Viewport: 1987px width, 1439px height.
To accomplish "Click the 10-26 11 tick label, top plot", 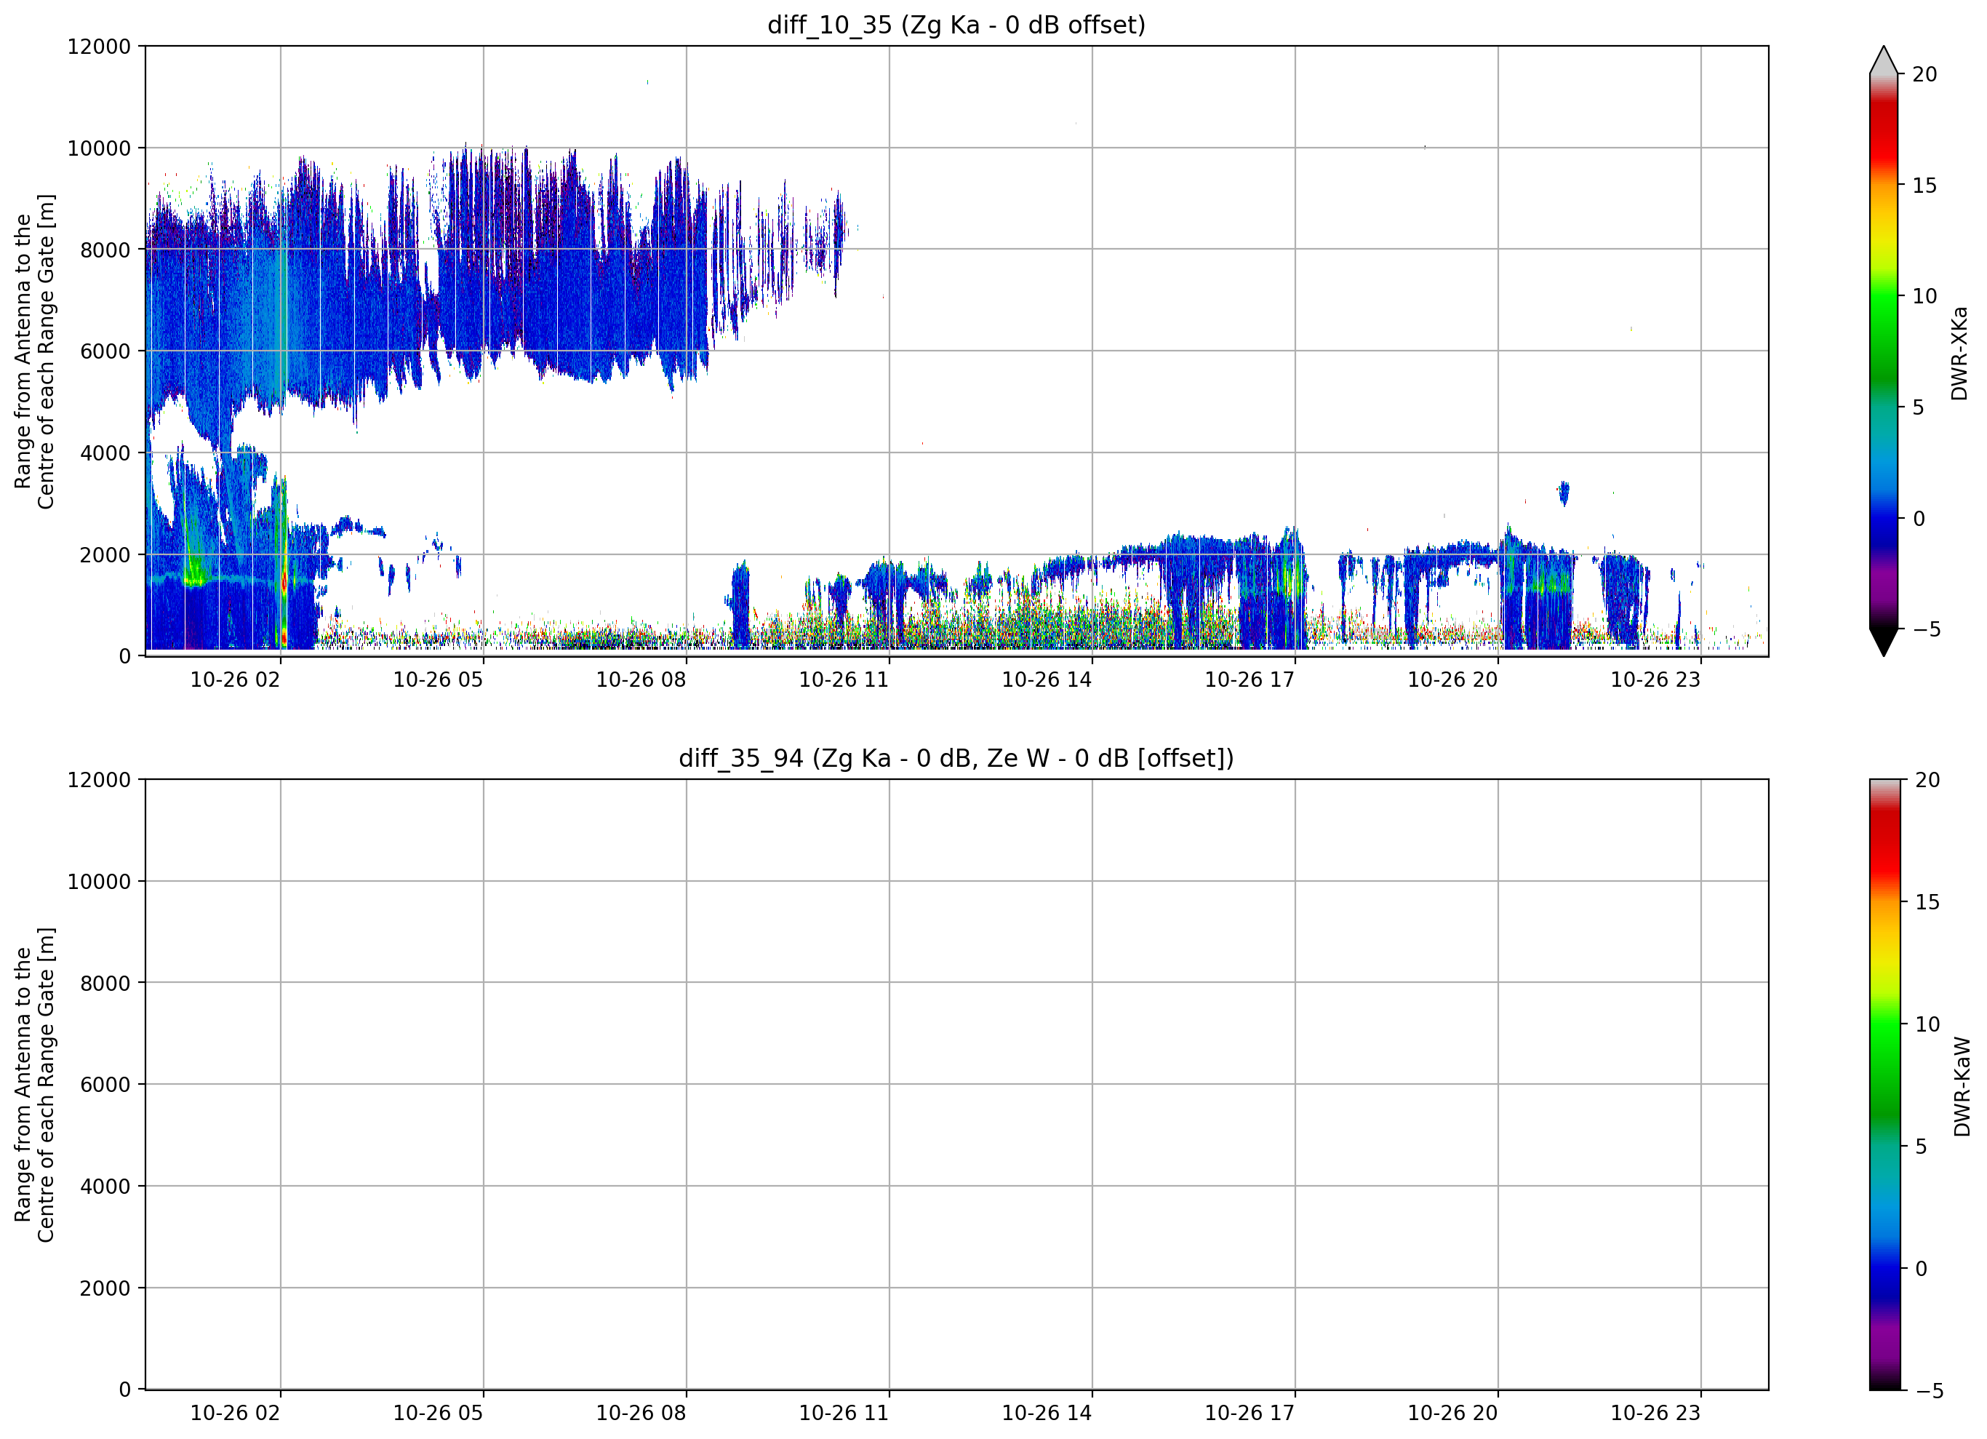I will [844, 680].
